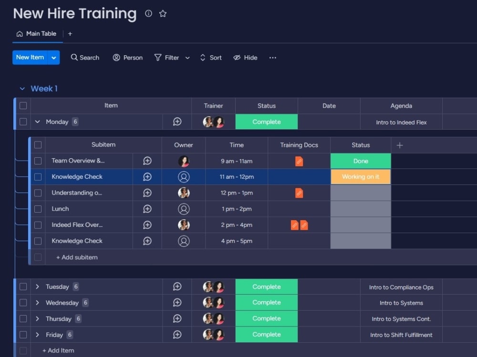Open first training doc for Indeed Flex Overview

point(294,225)
